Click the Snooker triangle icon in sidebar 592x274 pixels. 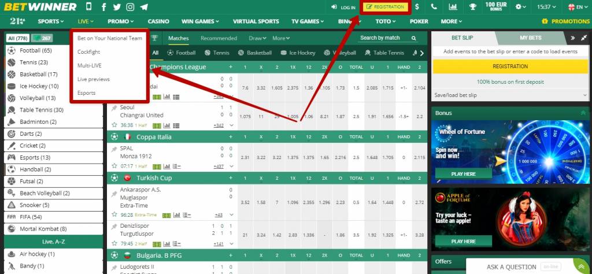click(12, 205)
